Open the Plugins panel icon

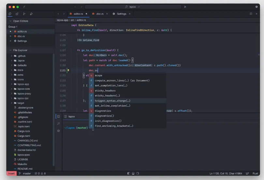(x=17, y=14)
